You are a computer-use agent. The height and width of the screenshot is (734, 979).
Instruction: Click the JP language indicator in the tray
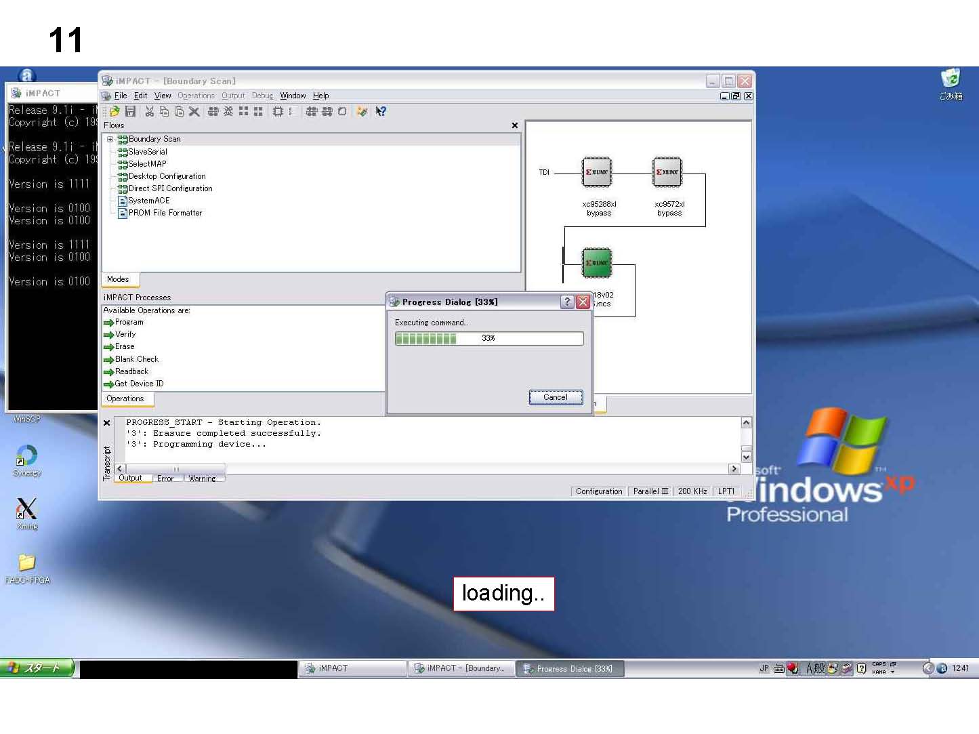[x=764, y=668]
